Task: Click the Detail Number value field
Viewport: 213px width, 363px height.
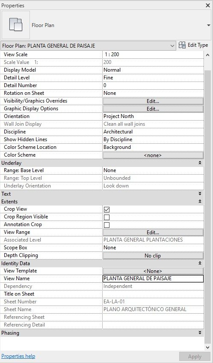Action: point(153,85)
